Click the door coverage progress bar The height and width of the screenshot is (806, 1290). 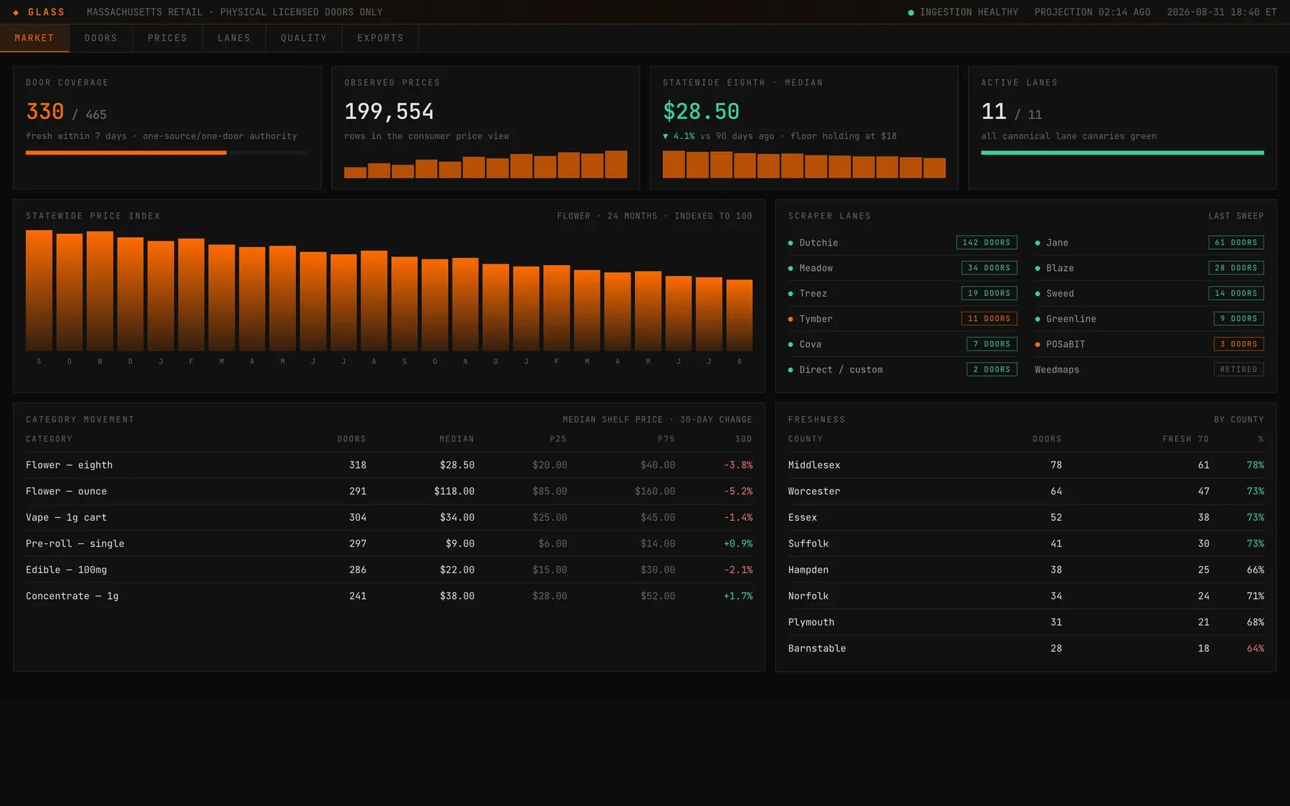tap(167, 153)
